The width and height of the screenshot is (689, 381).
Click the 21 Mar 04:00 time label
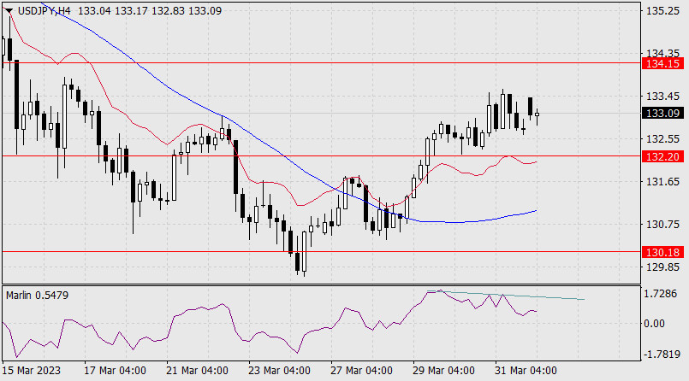198,371
